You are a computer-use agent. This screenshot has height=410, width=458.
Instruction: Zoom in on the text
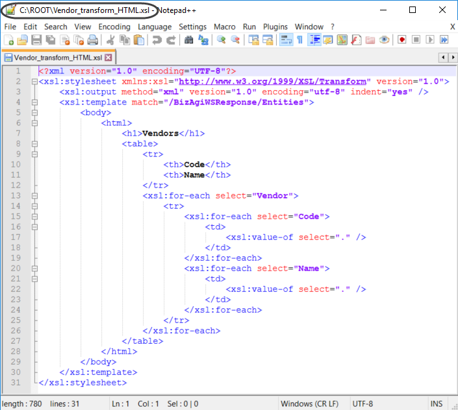tap(221, 40)
